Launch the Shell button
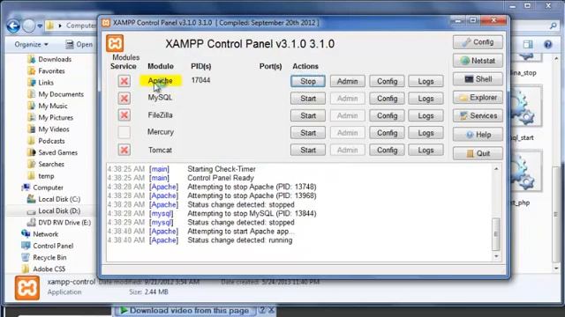 (478, 79)
